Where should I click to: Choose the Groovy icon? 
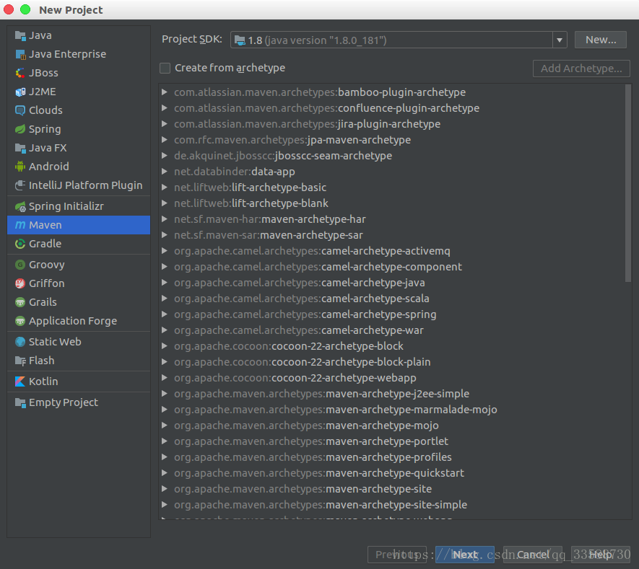(x=20, y=265)
